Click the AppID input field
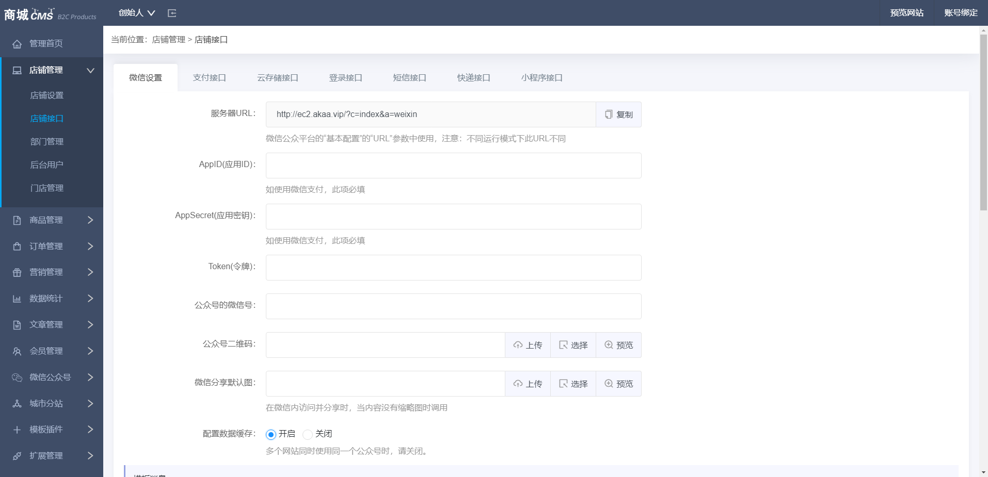Image resolution: width=988 pixels, height=477 pixels. point(452,165)
